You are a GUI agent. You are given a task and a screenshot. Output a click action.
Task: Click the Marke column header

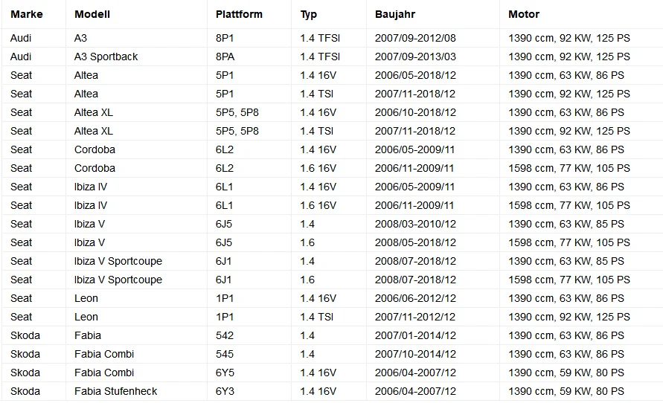coord(27,14)
